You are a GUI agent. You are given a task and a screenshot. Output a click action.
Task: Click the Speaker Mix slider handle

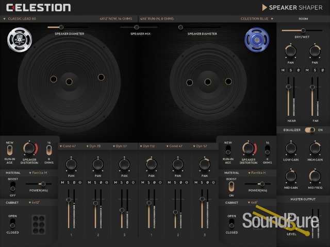point(137,27)
